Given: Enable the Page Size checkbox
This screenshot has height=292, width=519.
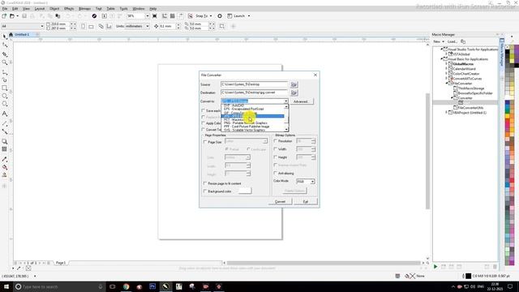Looking at the screenshot, I should 205,142.
